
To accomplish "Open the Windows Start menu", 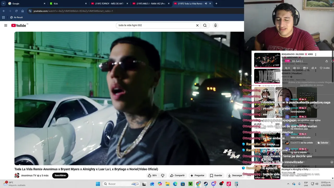I will pyautogui.click(x=98, y=184).
